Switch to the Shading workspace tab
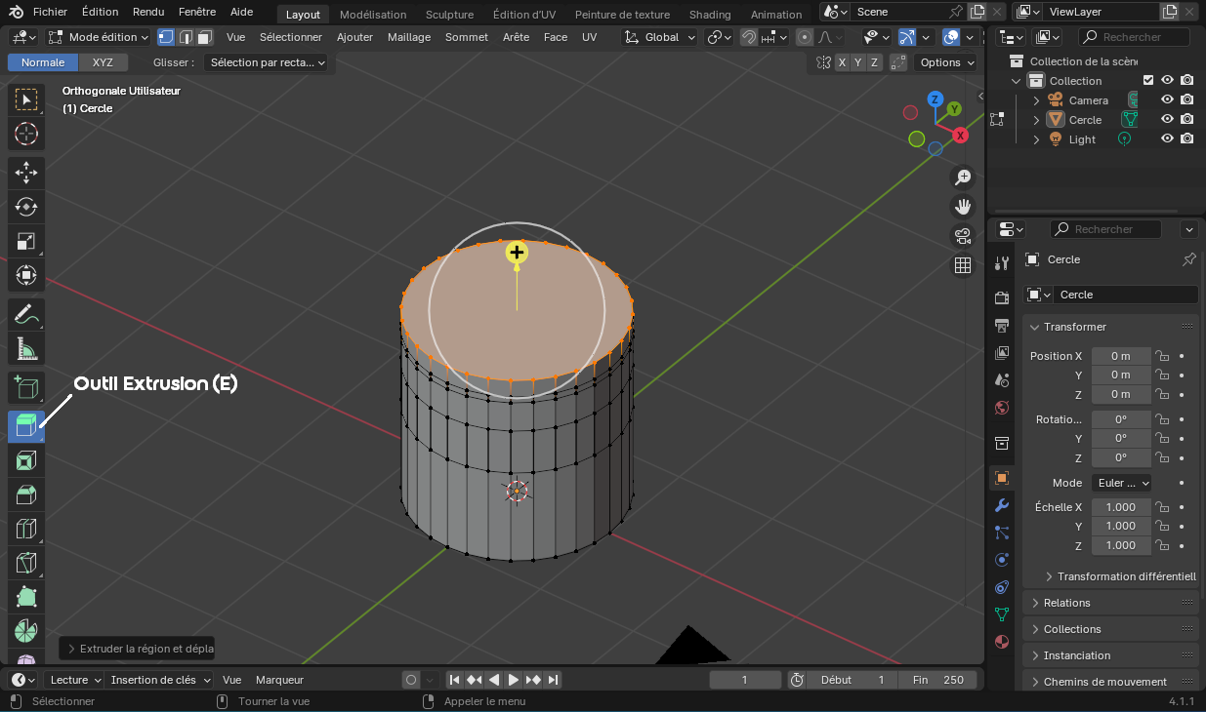The image size is (1206, 712). (710, 15)
